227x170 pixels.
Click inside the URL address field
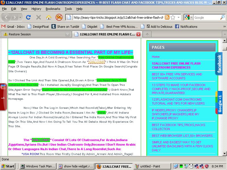point(118,18)
